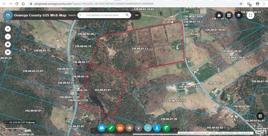Return to the default map extent

(8, 44)
